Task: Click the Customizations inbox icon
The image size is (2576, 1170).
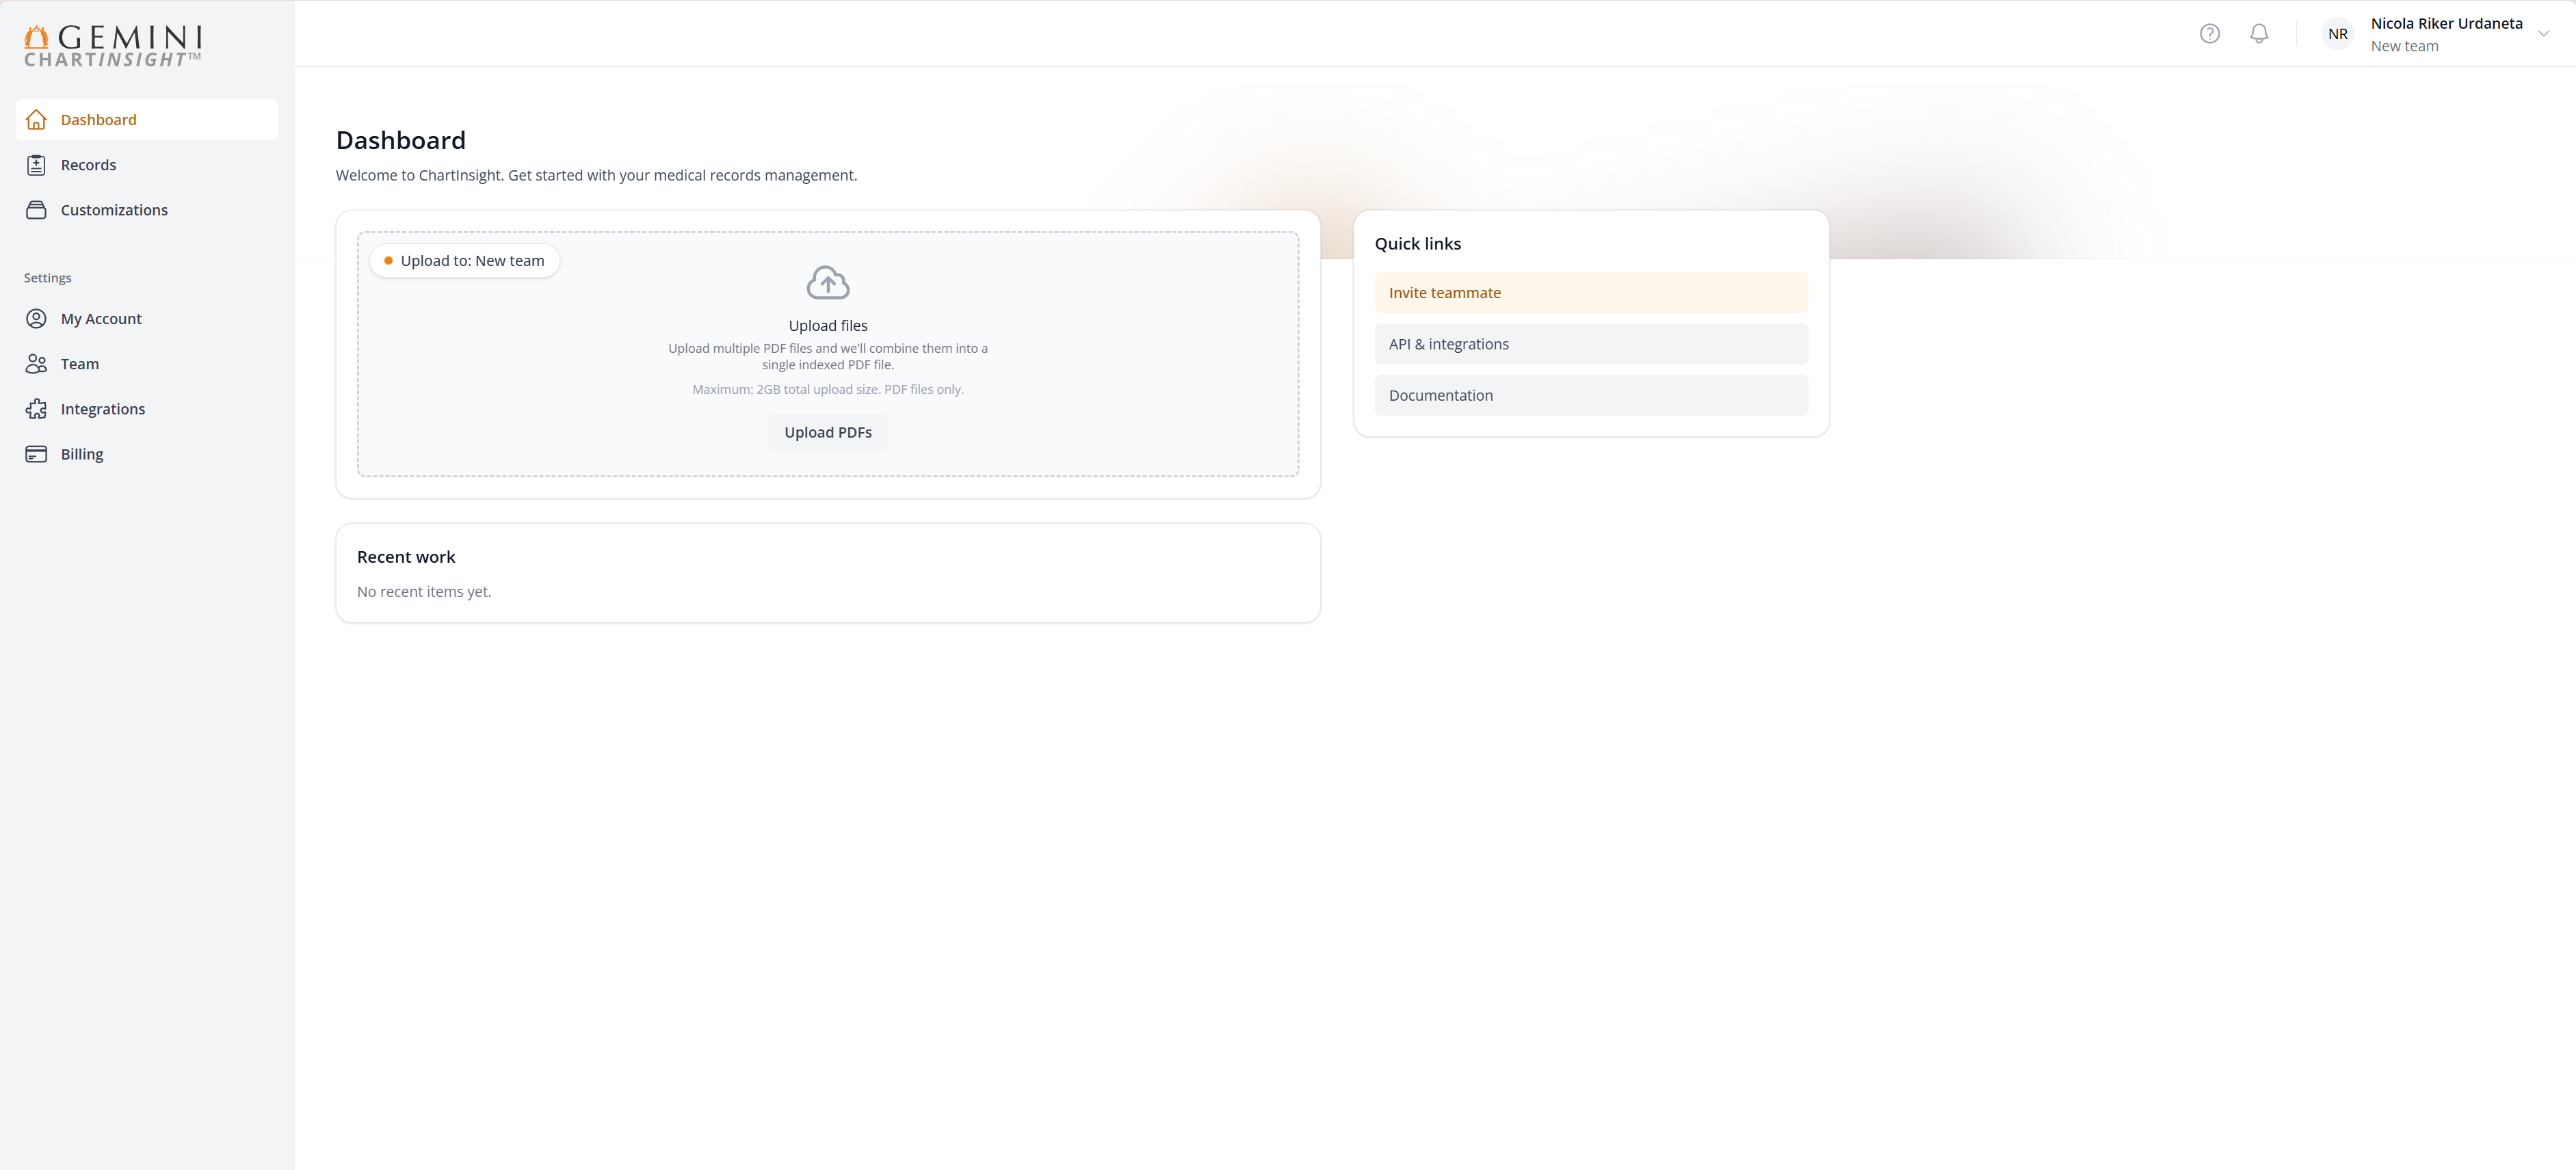Action: click(x=36, y=209)
